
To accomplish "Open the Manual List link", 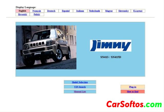I will click(x=80, y=91).
